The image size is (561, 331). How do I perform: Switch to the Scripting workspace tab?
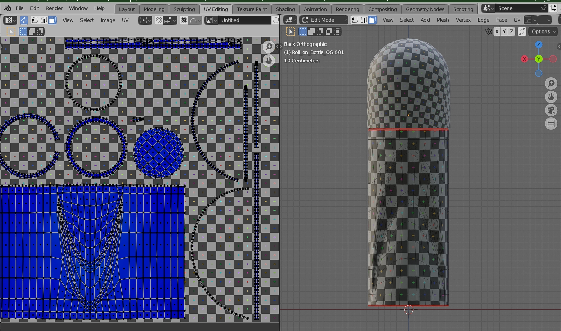(x=463, y=9)
